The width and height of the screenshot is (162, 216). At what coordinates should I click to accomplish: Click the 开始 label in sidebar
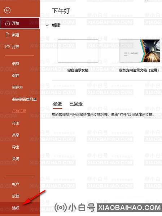(x=16, y=23)
